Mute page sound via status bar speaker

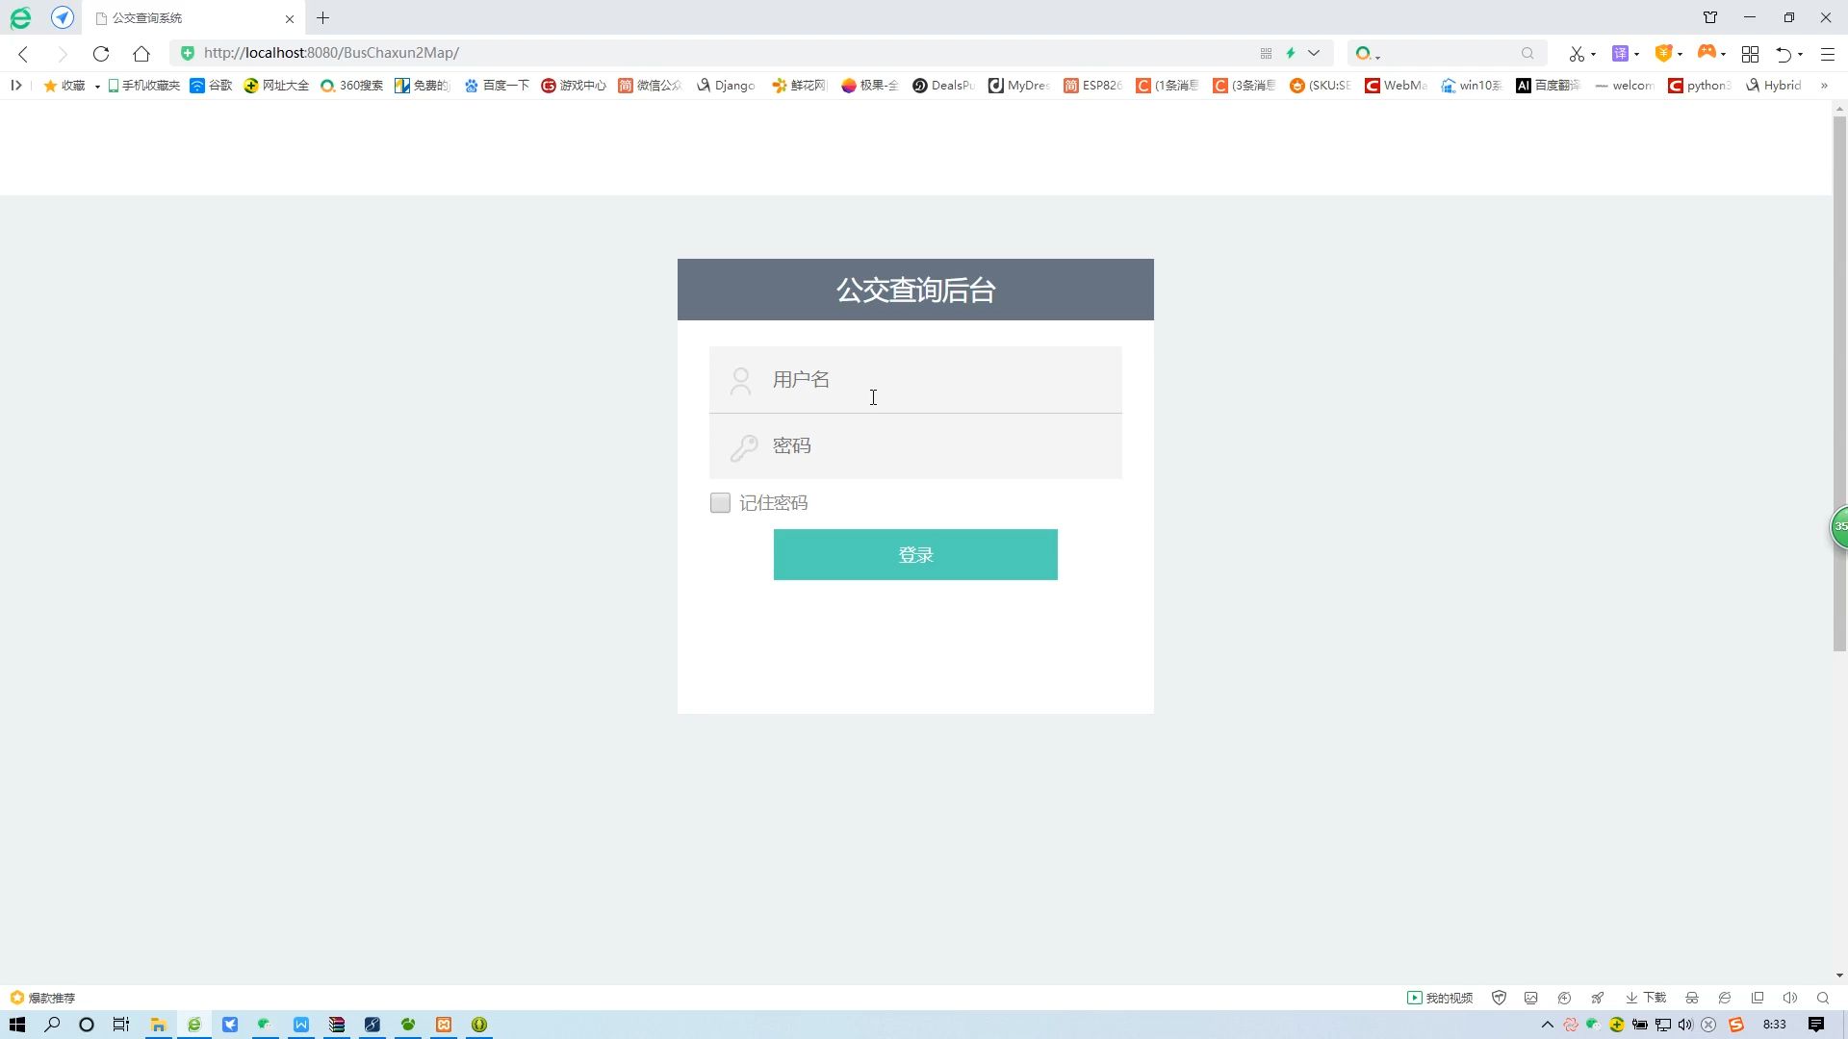pyautogui.click(x=1790, y=998)
